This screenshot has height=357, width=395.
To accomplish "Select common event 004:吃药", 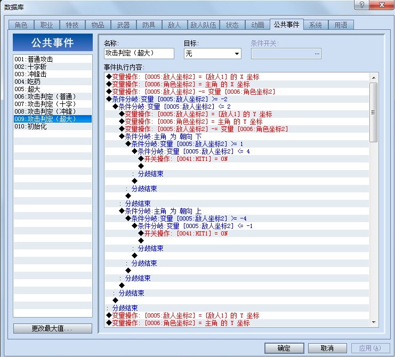I will coord(53,82).
